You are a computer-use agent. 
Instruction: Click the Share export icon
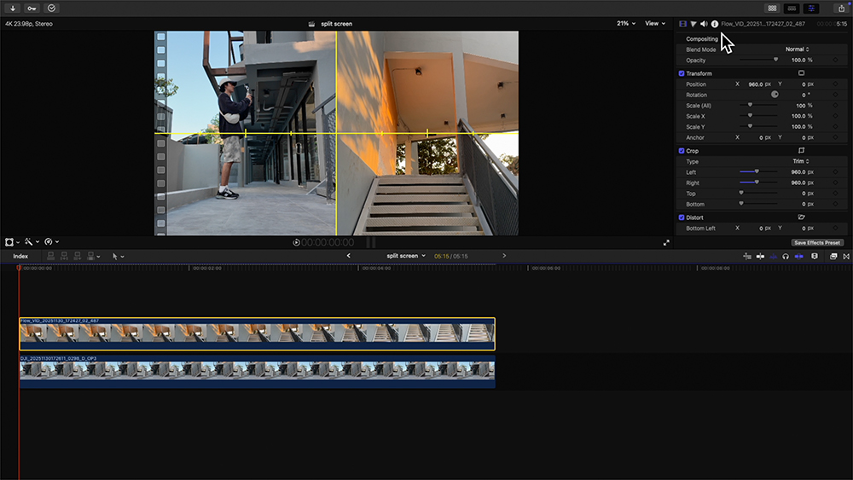click(841, 8)
